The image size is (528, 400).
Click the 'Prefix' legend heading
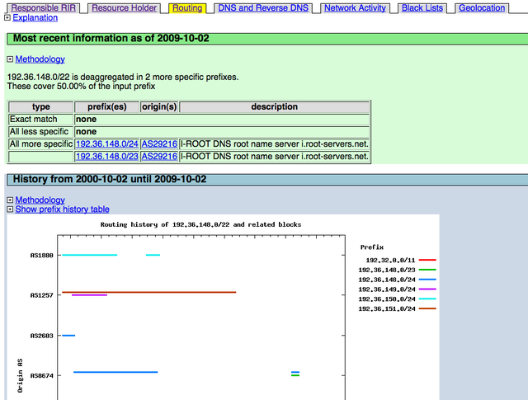(372, 247)
